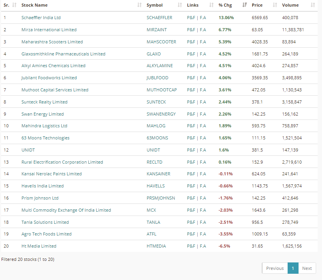Open F.A link for Schaeffler row

(203, 18)
